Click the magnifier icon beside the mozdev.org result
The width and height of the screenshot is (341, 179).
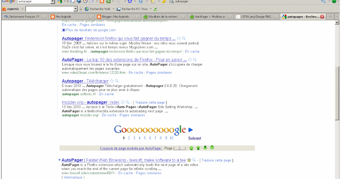click(x=128, y=102)
